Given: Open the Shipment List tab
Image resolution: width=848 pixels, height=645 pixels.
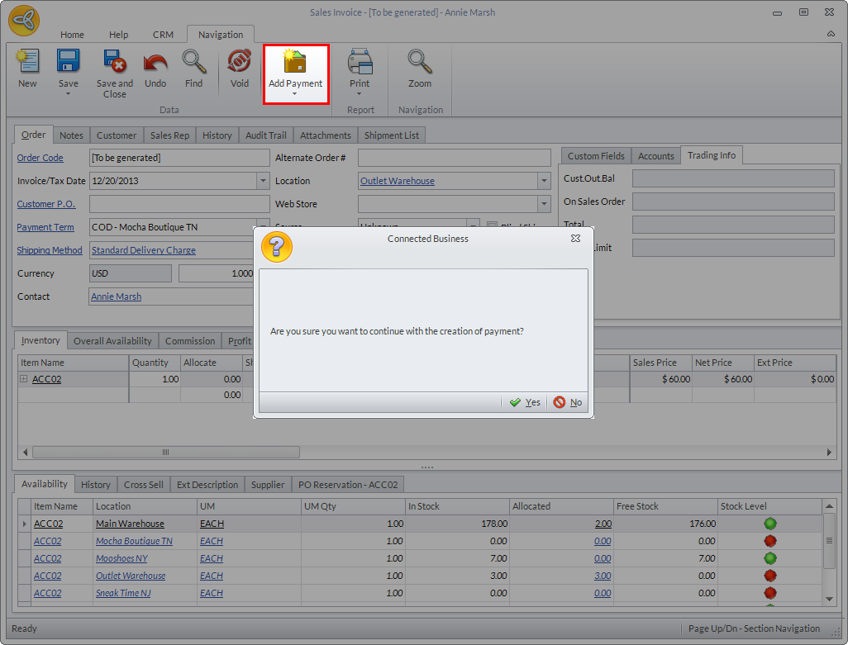Looking at the screenshot, I should pos(391,135).
